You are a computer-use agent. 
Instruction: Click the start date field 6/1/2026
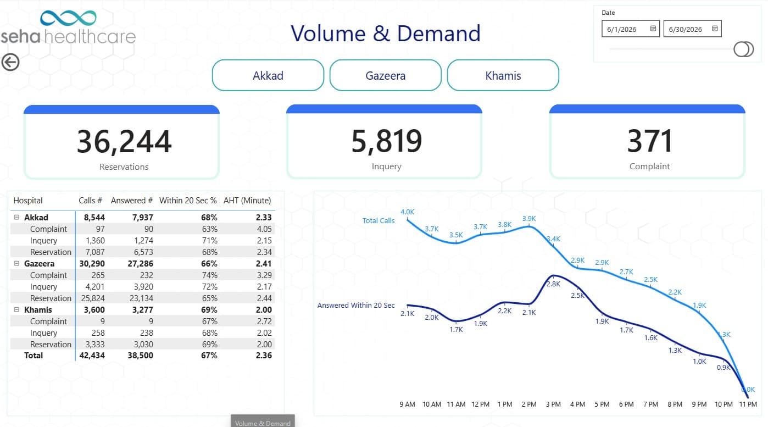(631, 29)
